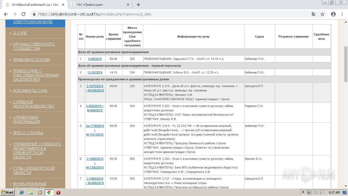The height and width of the screenshot is (196, 348).
Task: Open the volume speaker tray icon
Action: 315,192
